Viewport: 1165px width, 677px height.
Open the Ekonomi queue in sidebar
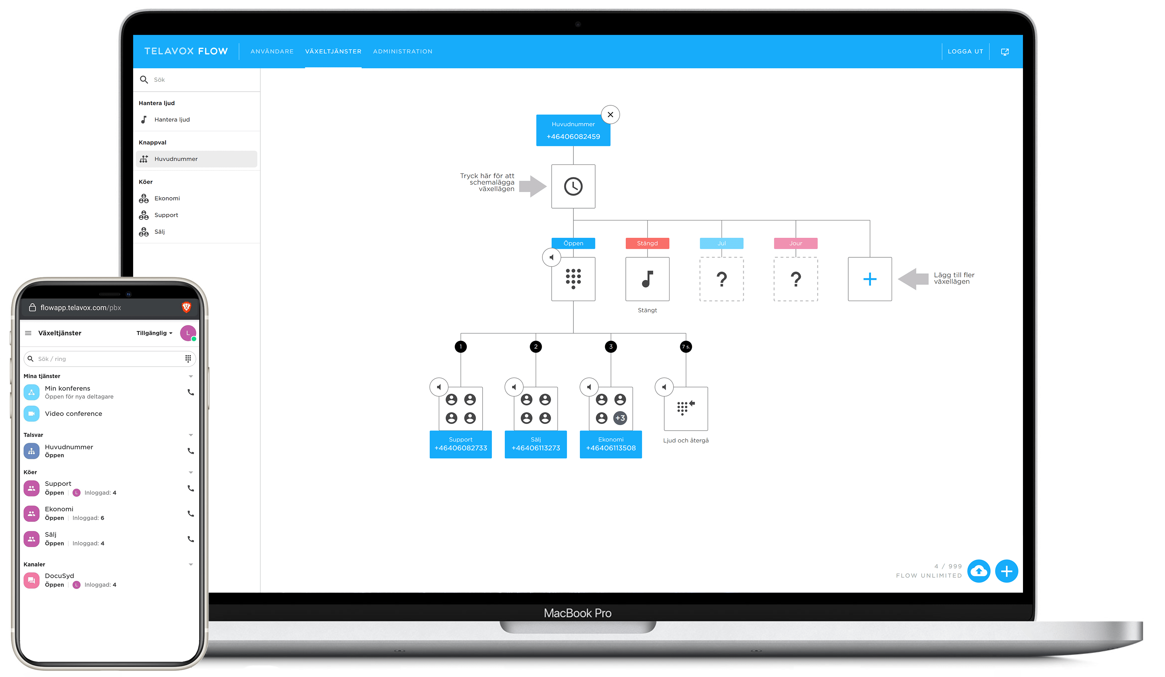point(196,198)
